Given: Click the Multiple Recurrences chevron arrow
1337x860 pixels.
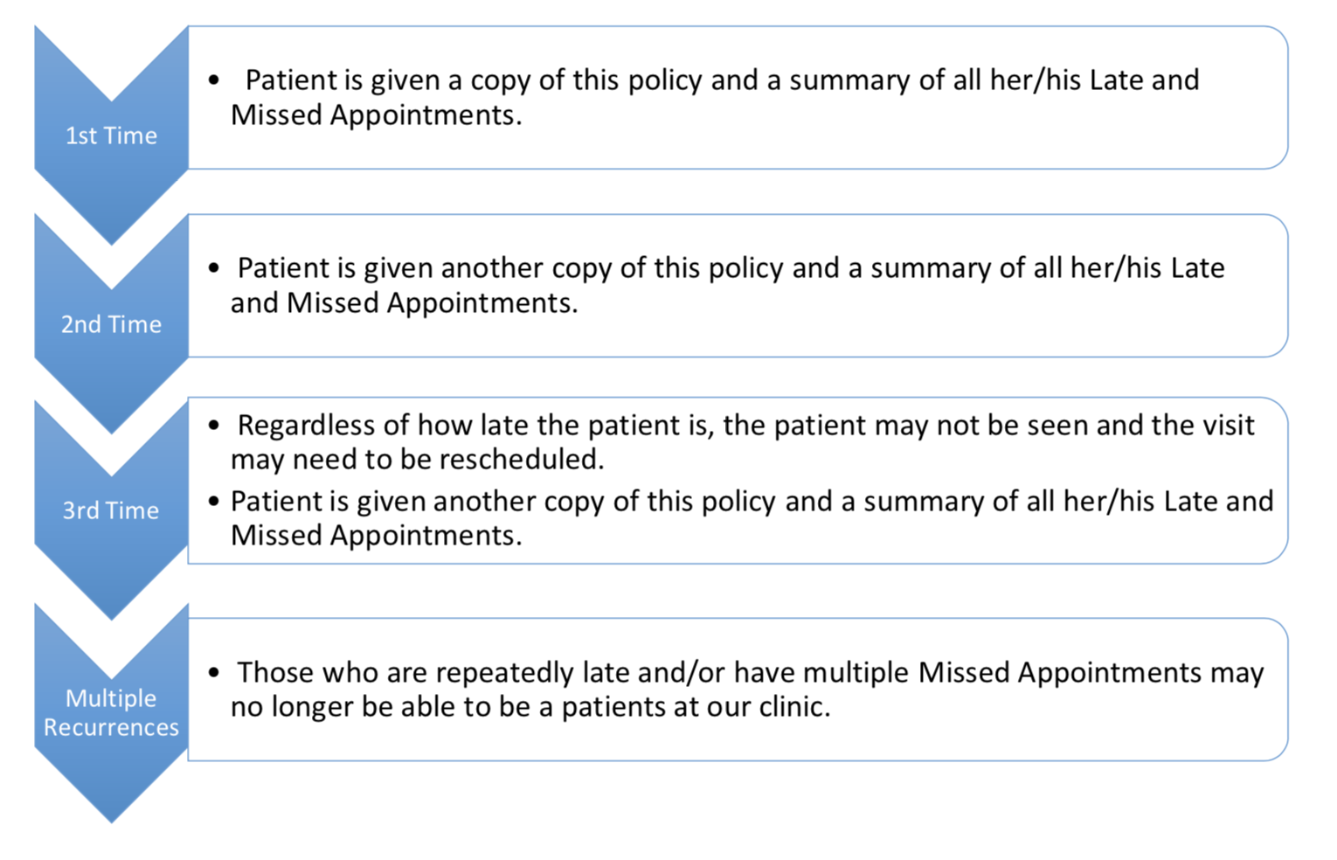Looking at the screenshot, I should 111,712.
